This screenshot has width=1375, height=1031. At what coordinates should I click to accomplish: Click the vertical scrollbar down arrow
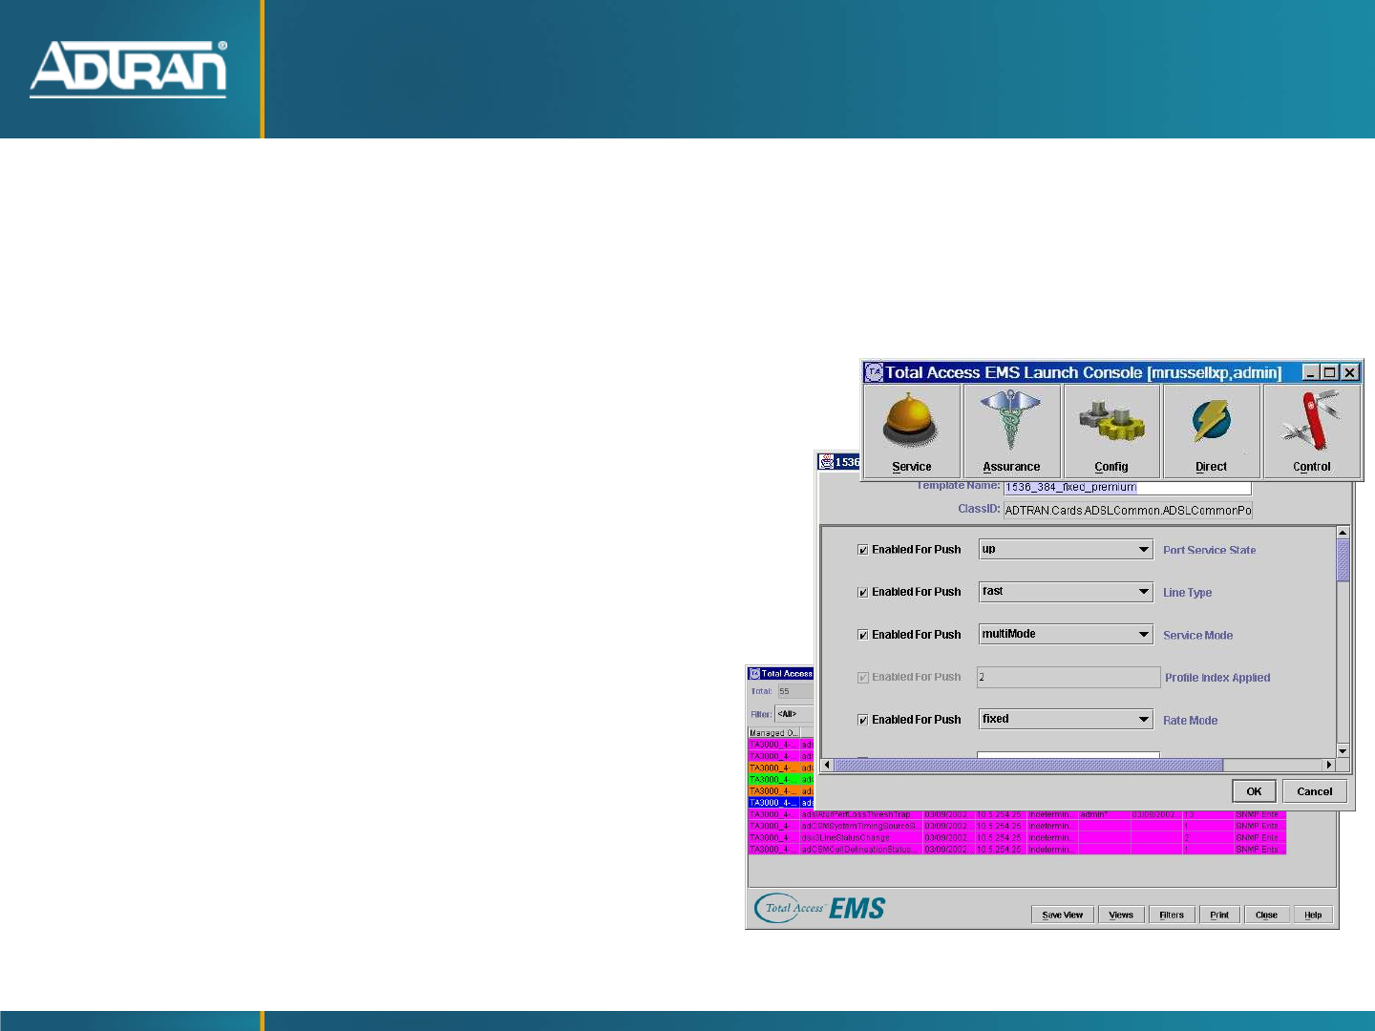(1343, 751)
